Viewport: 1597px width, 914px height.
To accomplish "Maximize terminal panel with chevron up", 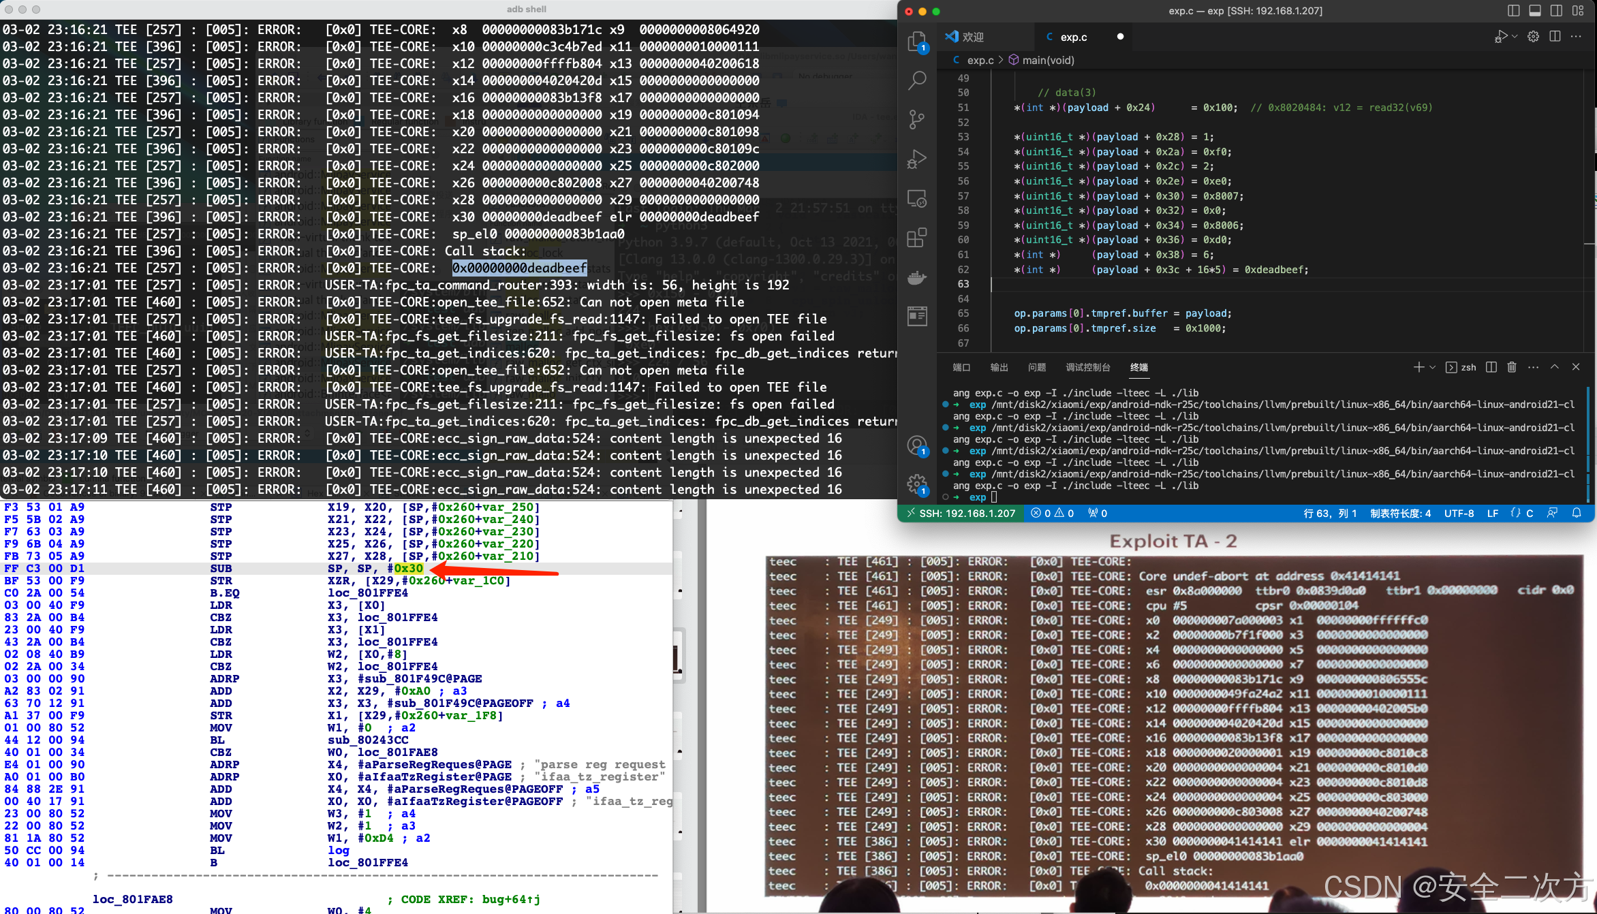I will pyautogui.click(x=1555, y=367).
